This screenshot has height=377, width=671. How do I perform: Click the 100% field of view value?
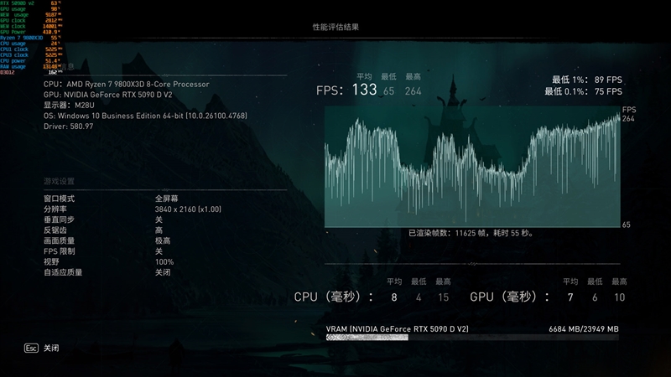(164, 262)
